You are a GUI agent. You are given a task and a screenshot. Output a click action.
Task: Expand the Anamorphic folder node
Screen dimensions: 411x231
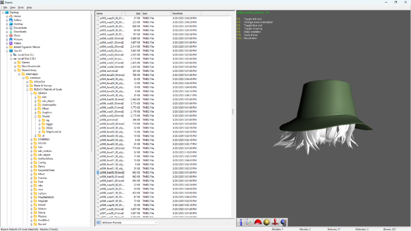35,105
